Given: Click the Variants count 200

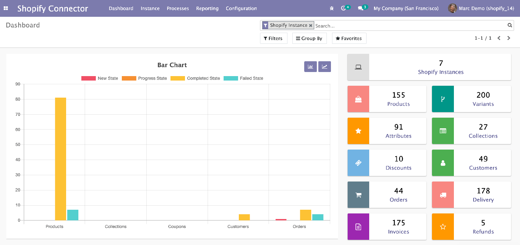Looking at the screenshot, I should [483, 95].
